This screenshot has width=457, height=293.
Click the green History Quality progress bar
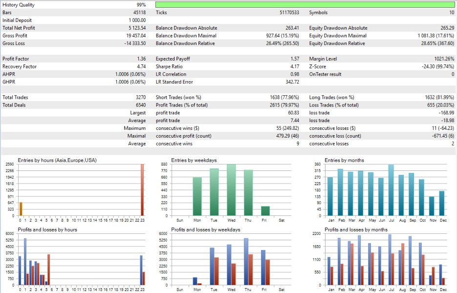click(x=305, y=5)
